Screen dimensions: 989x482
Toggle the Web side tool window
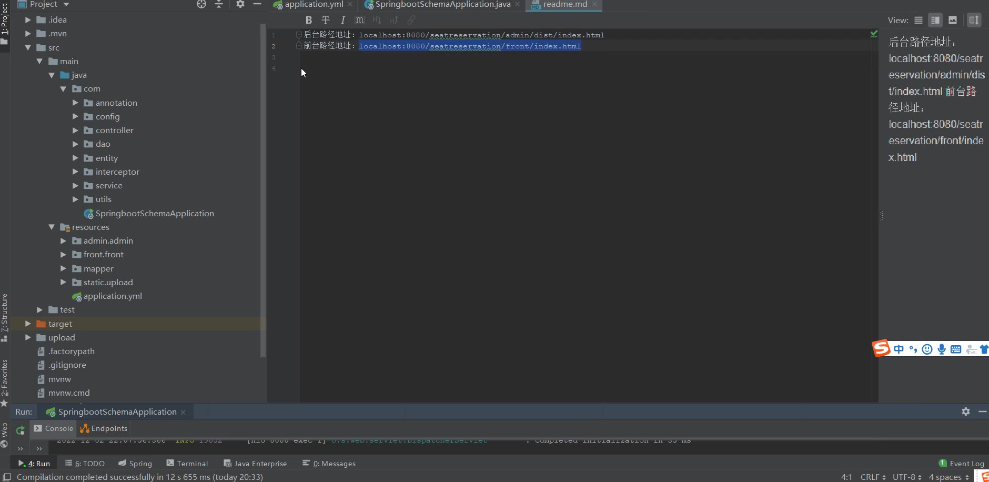(x=5, y=435)
